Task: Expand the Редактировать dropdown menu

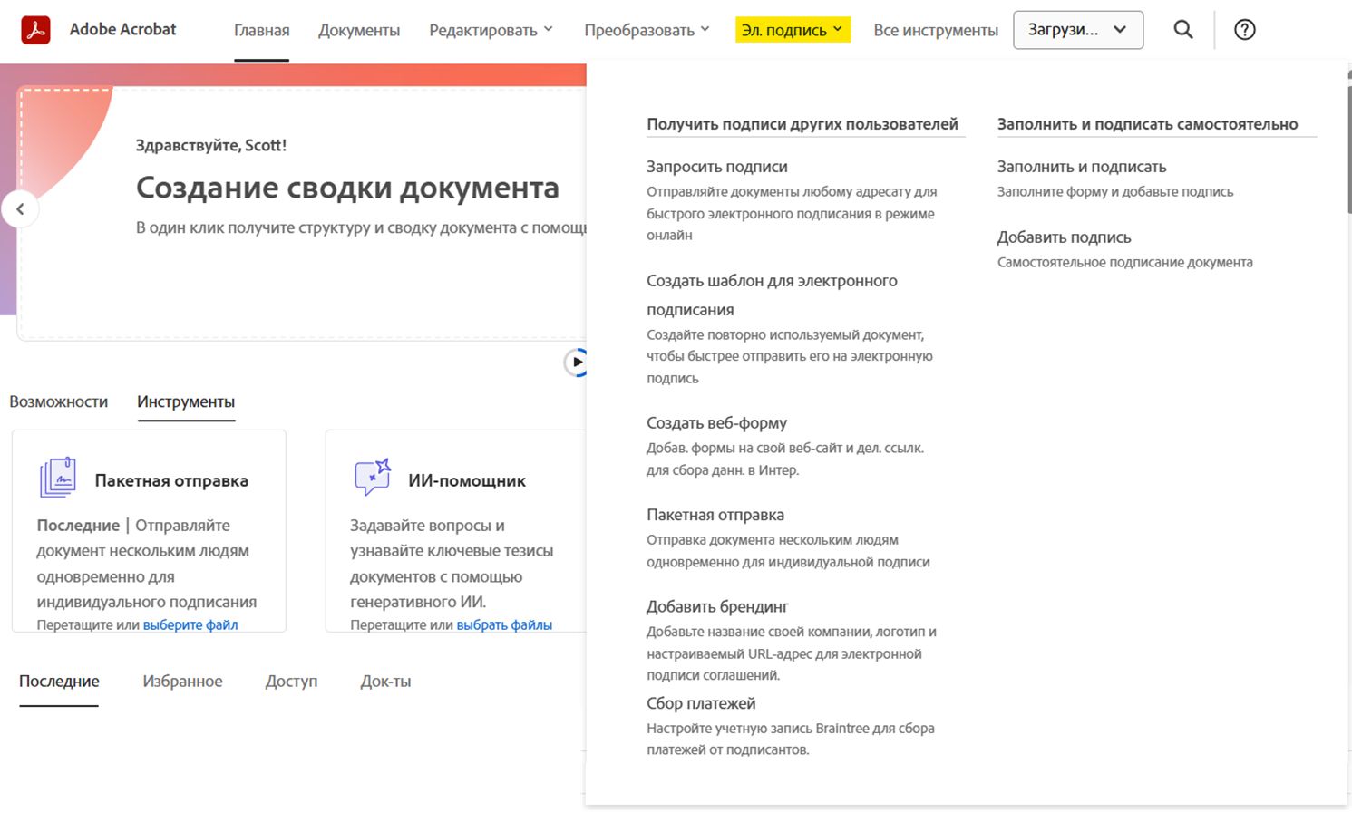Action: coord(491,30)
